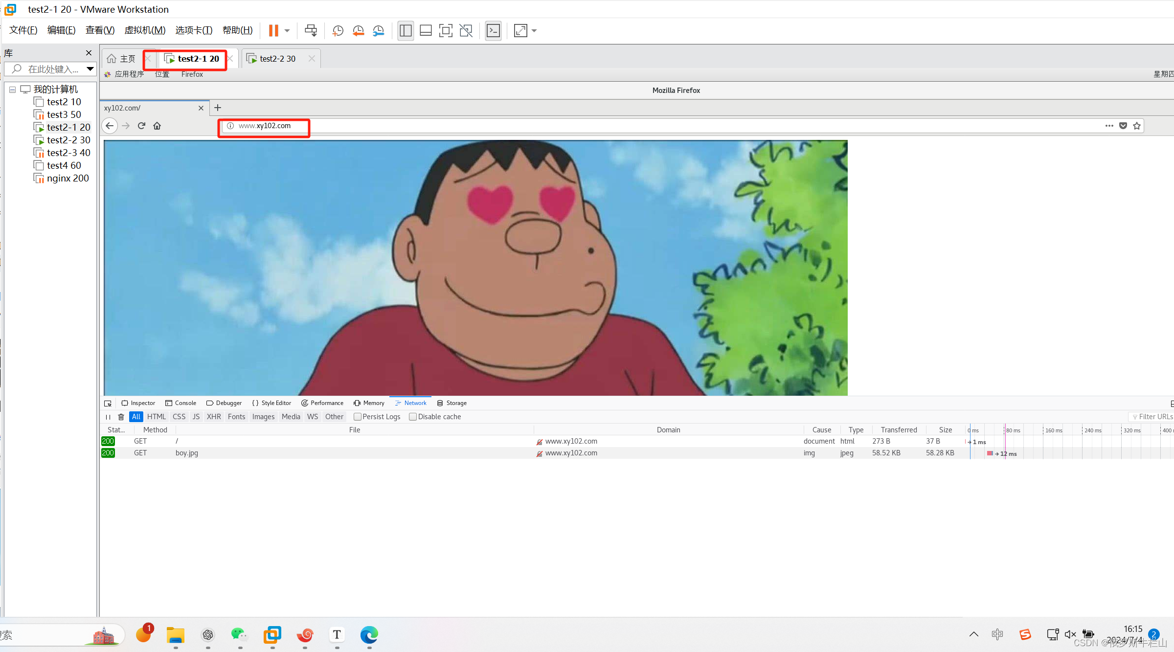The width and height of the screenshot is (1174, 652).
Task: Open the 虚拟机(M) menu
Action: [145, 30]
